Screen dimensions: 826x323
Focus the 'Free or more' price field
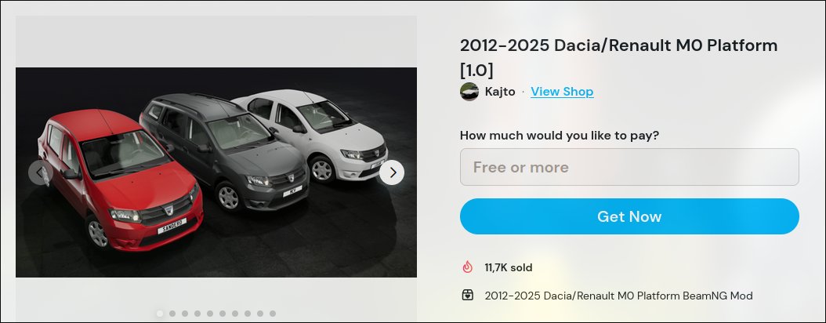click(x=629, y=167)
